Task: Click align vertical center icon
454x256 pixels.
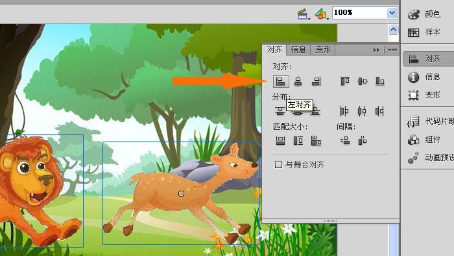Action: [362, 81]
